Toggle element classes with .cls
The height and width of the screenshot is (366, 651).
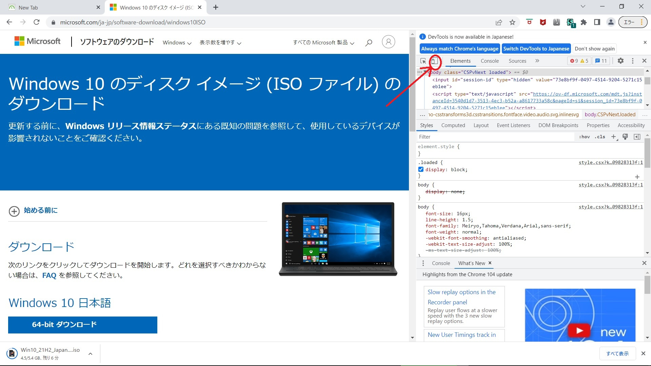pyautogui.click(x=600, y=137)
